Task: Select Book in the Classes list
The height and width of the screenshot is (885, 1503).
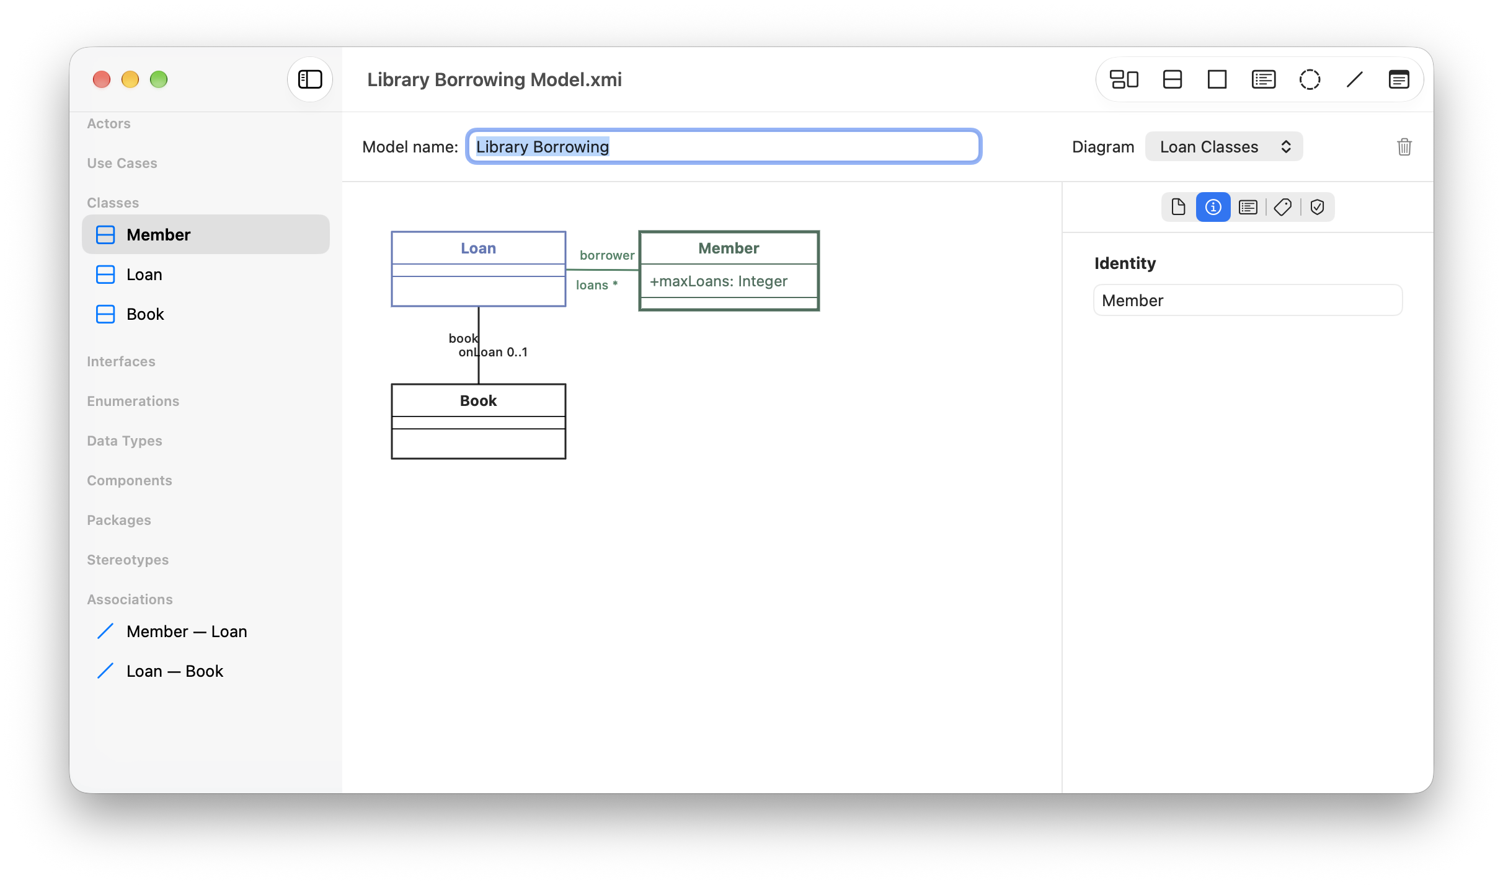Action: point(206,314)
